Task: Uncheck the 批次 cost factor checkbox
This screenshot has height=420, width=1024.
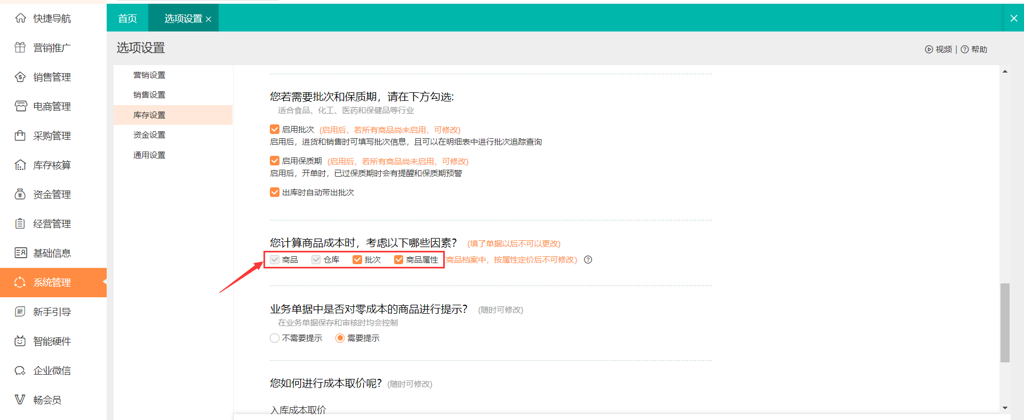Action: pyautogui.click(x=357, y=260)
